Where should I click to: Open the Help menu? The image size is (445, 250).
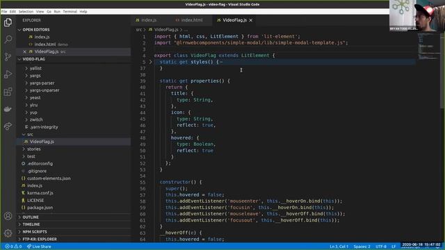click(x=83, y=12)
